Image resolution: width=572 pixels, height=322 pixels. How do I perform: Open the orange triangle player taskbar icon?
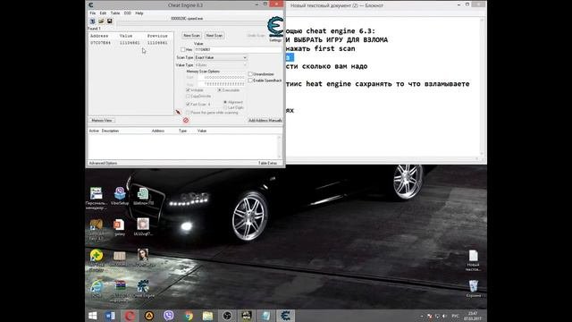click(149, 316)
